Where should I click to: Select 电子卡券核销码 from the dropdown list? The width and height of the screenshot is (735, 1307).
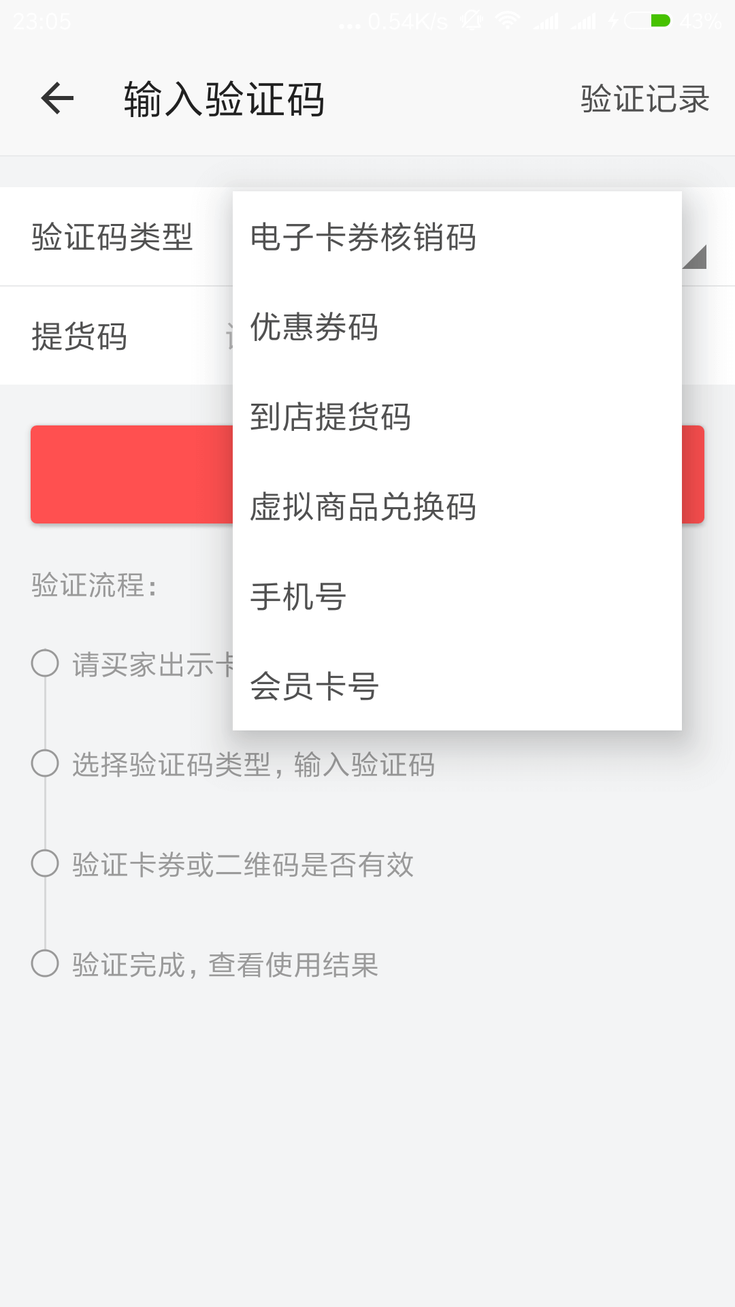pyautogui.click(x=457, y=237)
